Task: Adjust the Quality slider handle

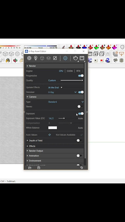Action: pos(82,80)
